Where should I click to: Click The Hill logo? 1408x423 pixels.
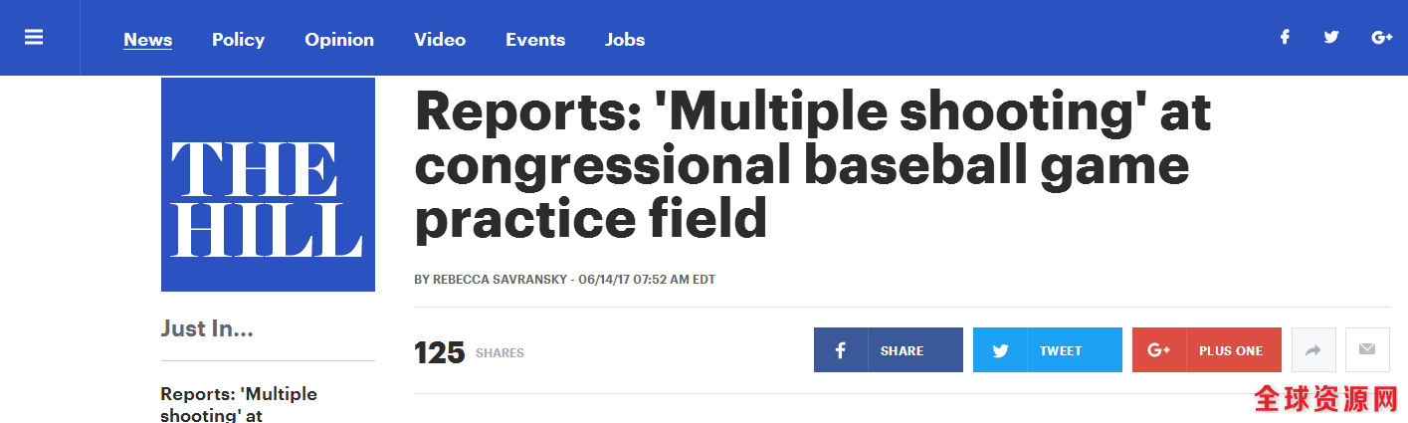point(268,184)
